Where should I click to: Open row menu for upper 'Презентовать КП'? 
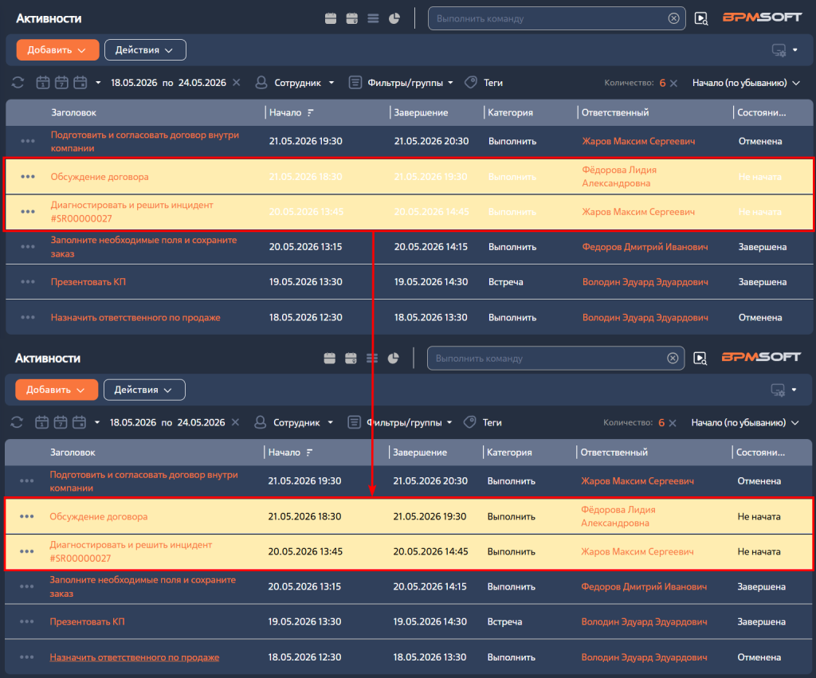(28, 282)
